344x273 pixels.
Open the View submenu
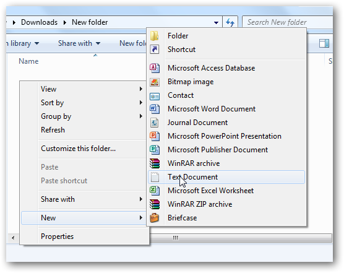[x=84, y=89]
